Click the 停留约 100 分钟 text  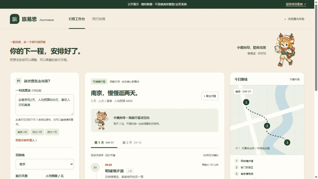tap(210, 165)
